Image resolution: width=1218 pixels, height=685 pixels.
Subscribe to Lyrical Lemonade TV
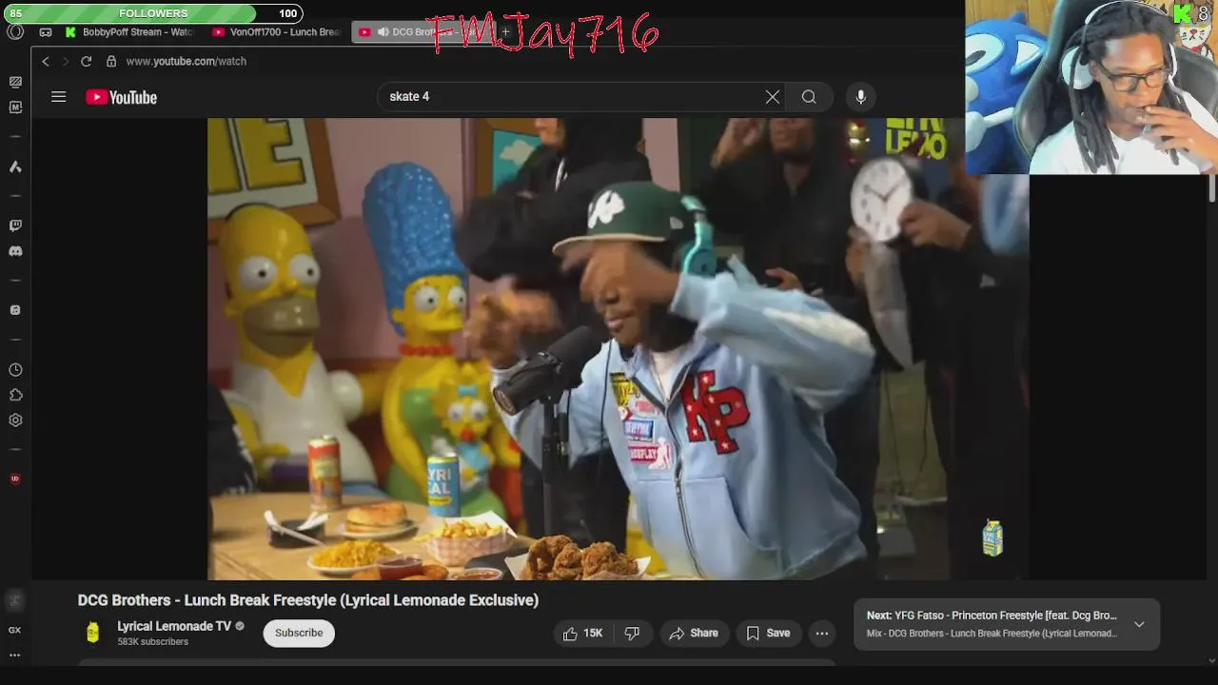coord(299,633)
